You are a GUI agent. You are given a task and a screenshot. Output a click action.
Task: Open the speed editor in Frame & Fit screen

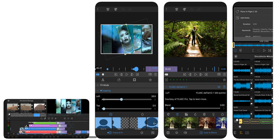[x=142, y=133]
